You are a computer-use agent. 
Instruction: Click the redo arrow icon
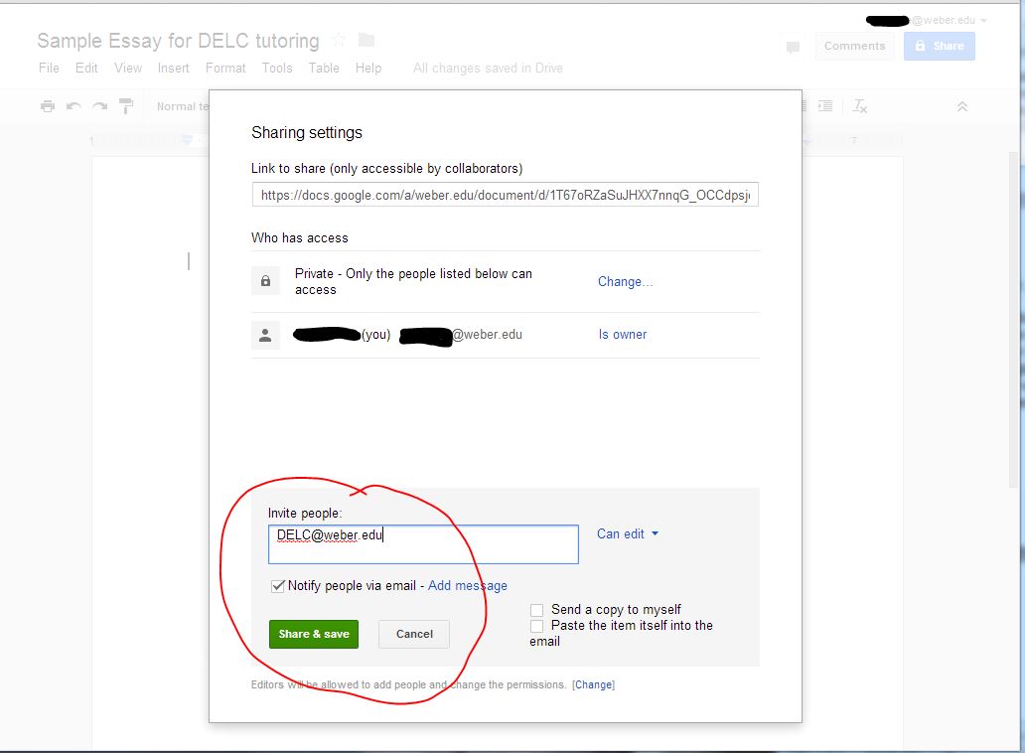click(99, 106)
